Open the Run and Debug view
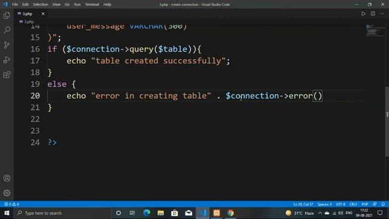The width and height of the screenshot is (389, 219). coord(7,60)
